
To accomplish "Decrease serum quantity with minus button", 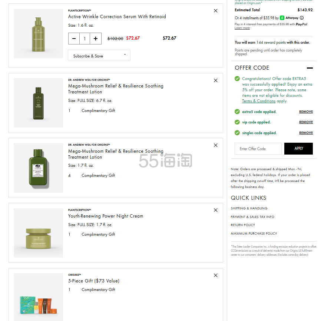I will (x=74, y=39).
